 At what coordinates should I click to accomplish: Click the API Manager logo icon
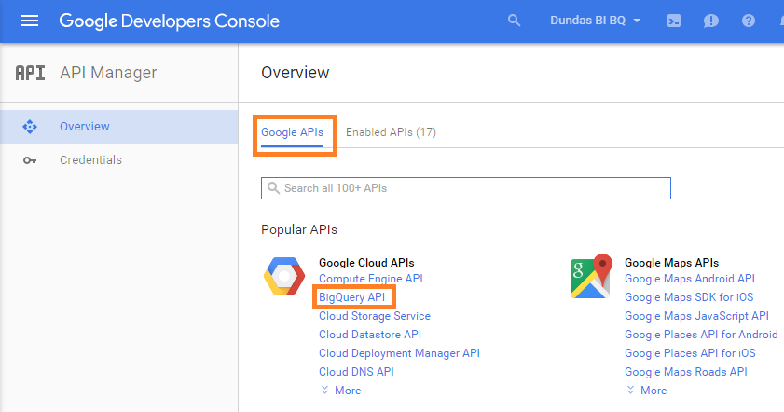click(x=30, y=73)
